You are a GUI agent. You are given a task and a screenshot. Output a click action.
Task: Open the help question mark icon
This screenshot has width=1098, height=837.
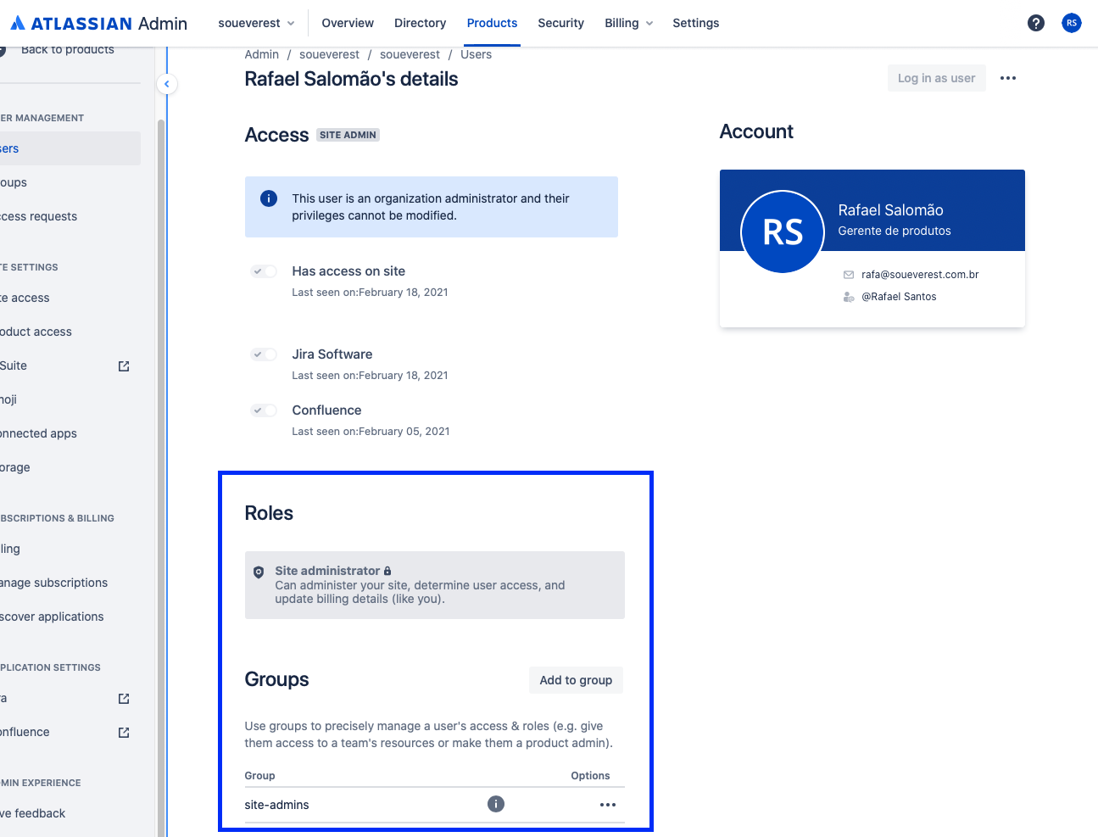tap(1036, 23)
